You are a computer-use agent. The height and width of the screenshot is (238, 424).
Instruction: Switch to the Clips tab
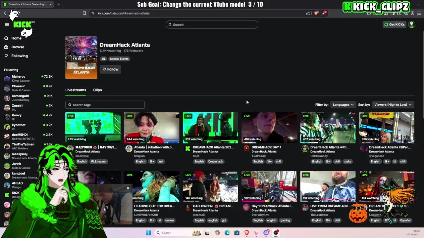pos(97,90)
